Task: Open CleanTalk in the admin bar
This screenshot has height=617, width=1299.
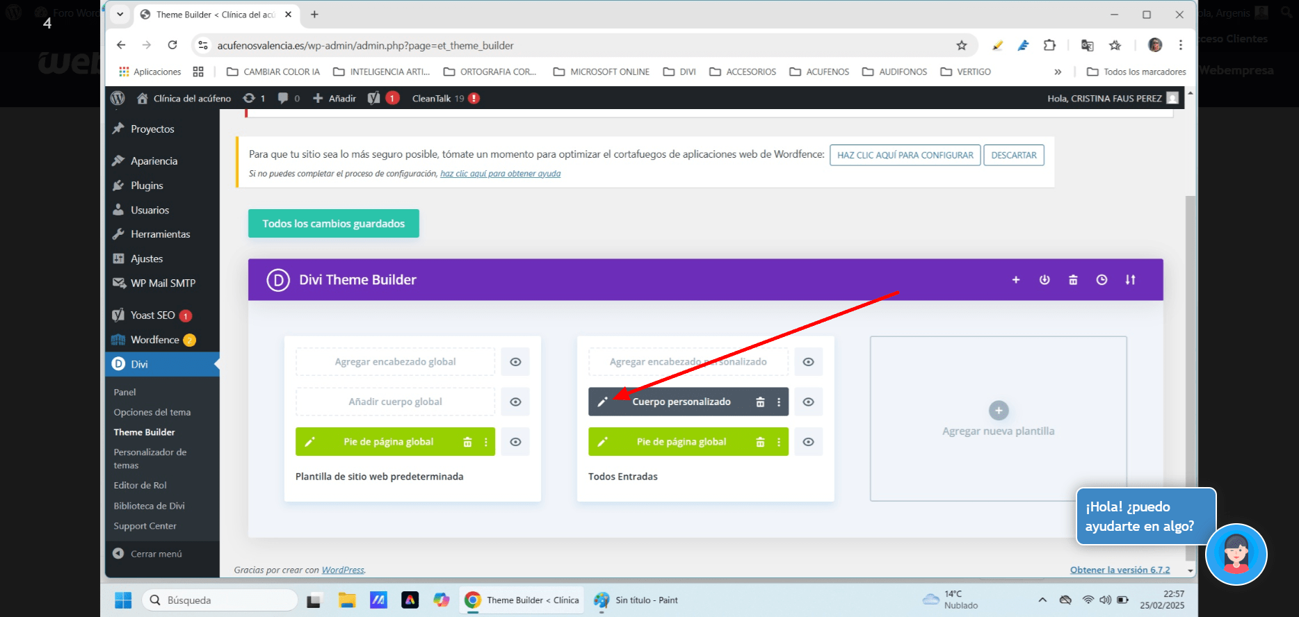Action: click(x=445, y=98)
